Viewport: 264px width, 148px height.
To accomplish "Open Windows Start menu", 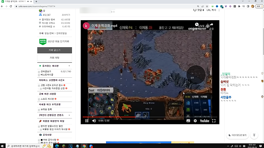I will pos(2,146).
